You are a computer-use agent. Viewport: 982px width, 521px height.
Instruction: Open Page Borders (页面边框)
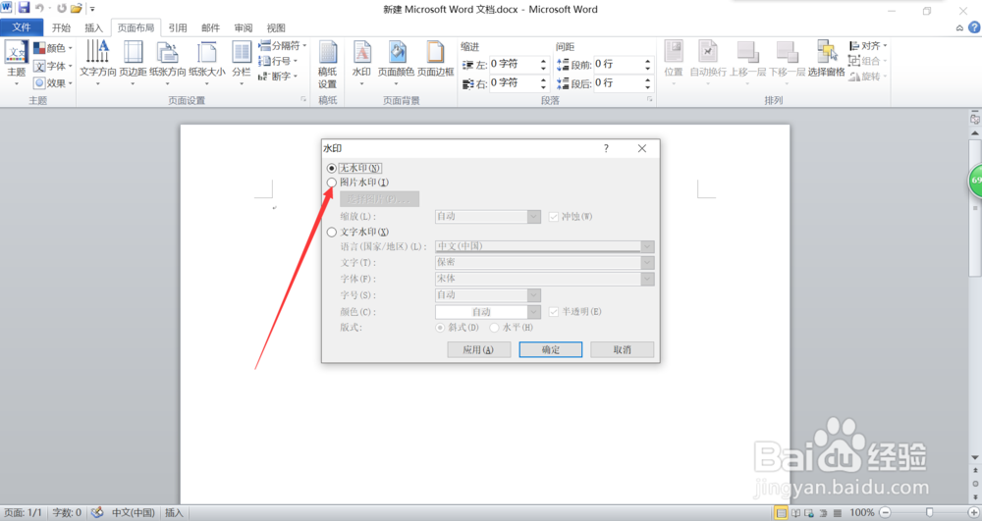click(435, 60)
